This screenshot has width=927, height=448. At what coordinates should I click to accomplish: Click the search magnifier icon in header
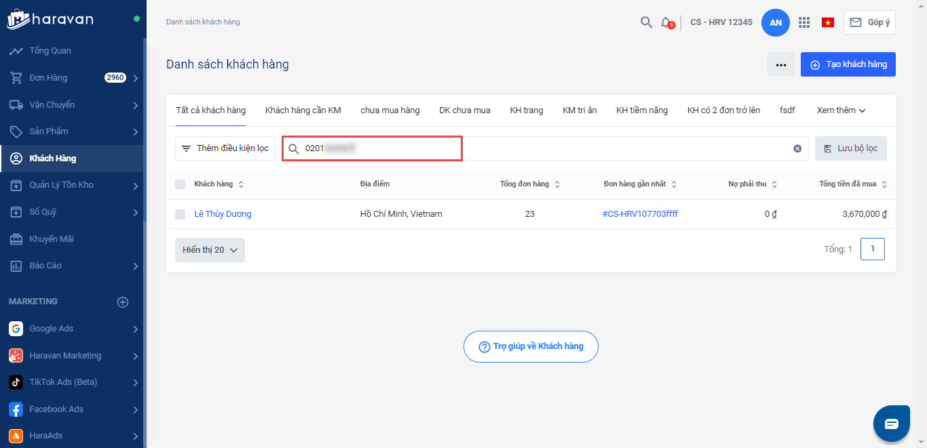[646, 22]
